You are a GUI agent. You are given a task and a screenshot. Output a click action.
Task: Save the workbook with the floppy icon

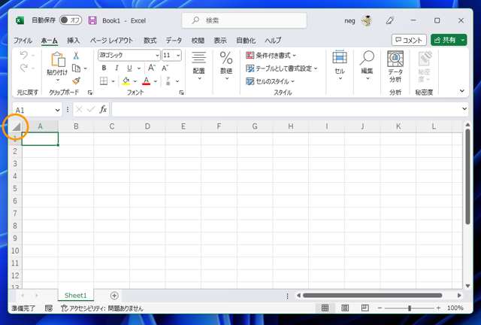[x=92, y=20]
